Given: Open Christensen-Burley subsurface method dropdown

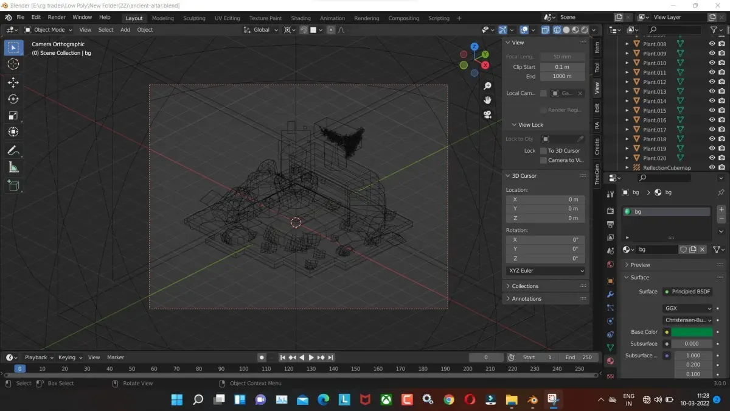Looking at the screenshot, I should 687,320.
